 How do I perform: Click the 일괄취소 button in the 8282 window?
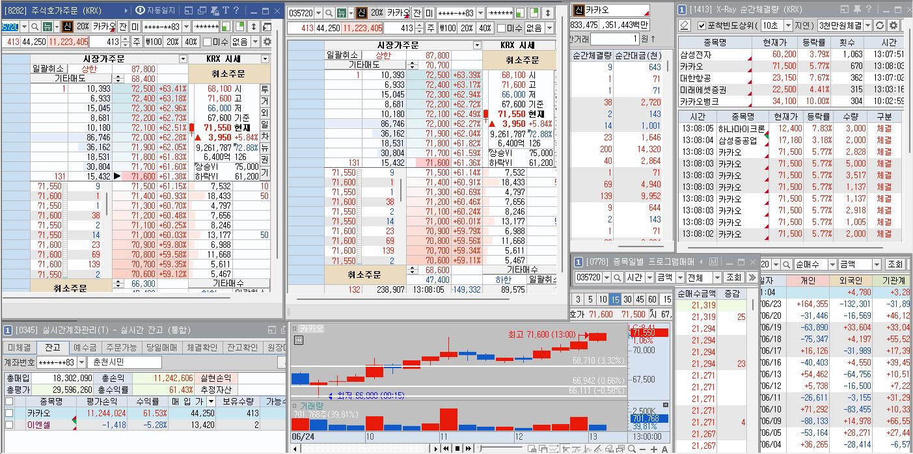pos(48,69)
